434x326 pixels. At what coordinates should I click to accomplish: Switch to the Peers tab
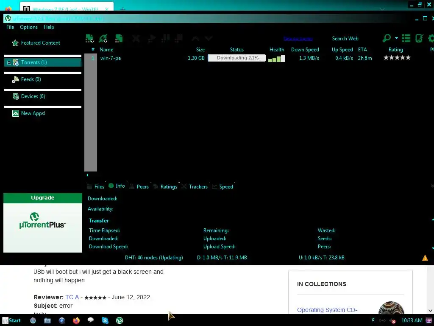point(139,187)
